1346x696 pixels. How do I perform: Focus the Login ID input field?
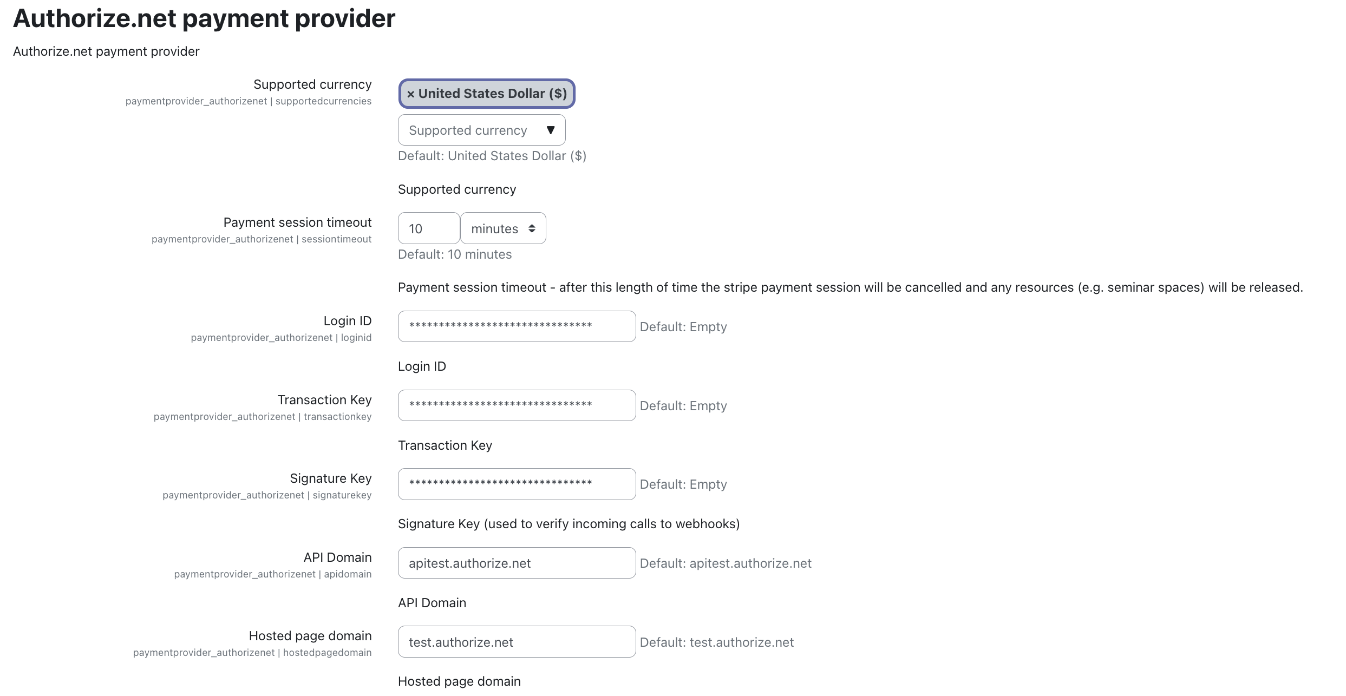(x=517, y=326)
